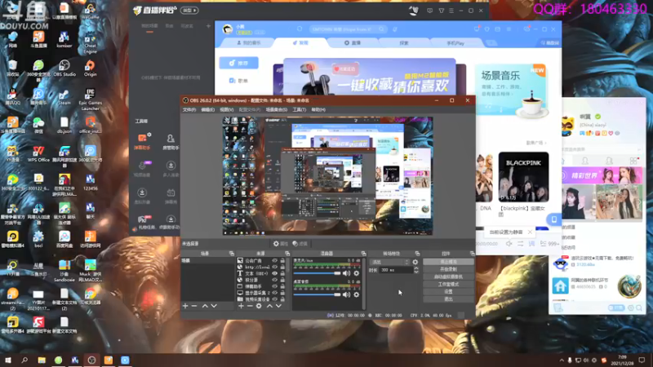Open 弹幕助手 tool in 直播伴侣 toolbox
Viewport: 653px width, 367px height.
click(142, 141)
